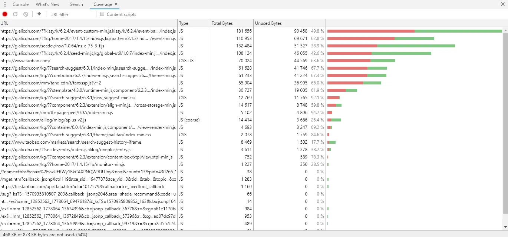Stop recording coverage with red record button

pos(5,14)
